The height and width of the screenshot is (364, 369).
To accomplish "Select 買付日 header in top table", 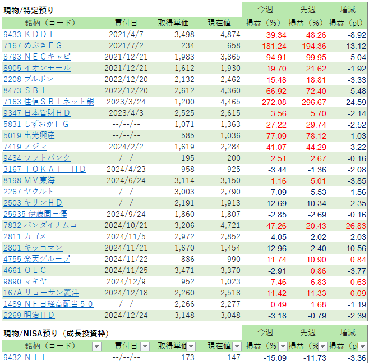I will tap(126, 23).
